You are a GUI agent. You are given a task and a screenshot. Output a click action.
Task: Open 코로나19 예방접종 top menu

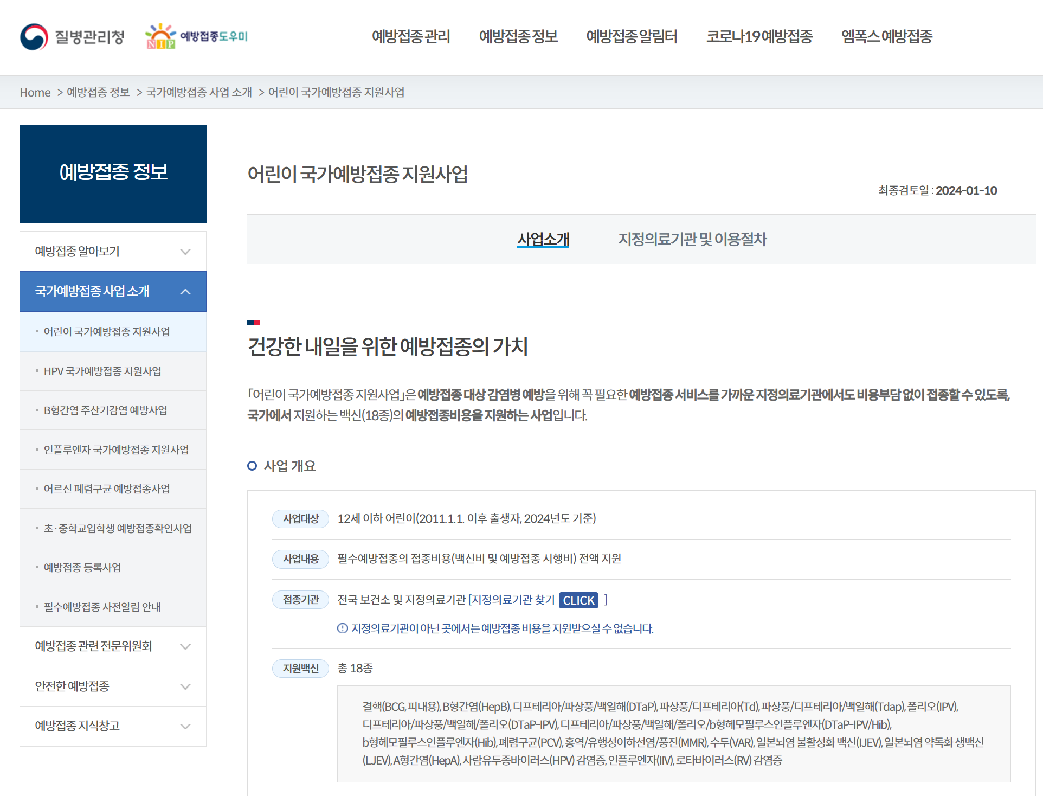759,36
